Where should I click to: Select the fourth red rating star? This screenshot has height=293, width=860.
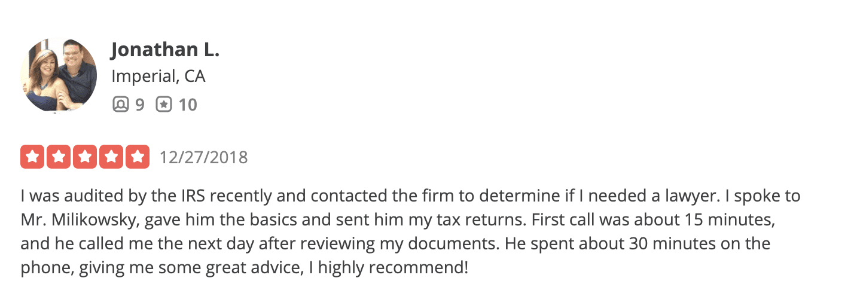tap(111, 157)
